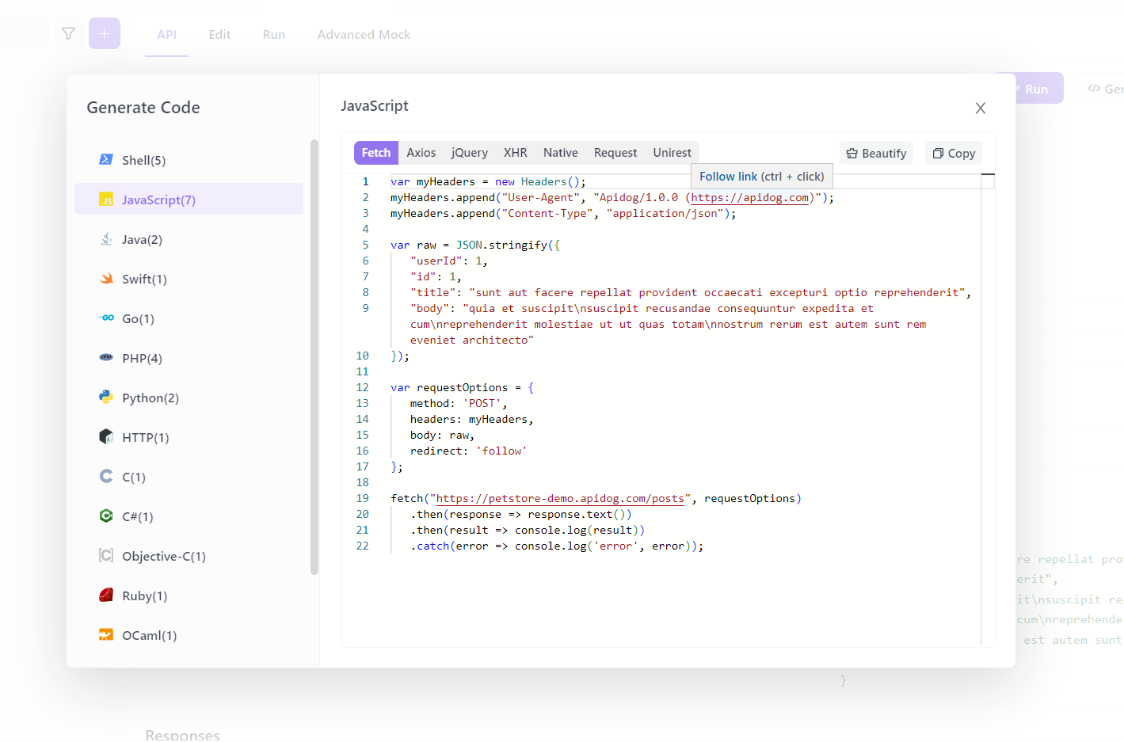The image size is (1124, 742).
Task: Switch to jQuery code tab
Action: click(x=470, y=153)
